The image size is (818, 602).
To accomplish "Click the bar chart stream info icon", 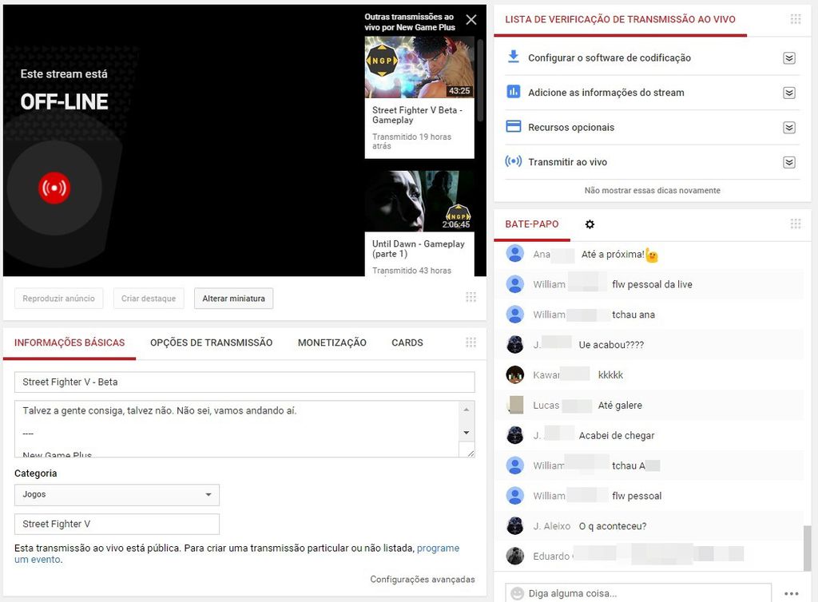I will [x=514, y=92].
